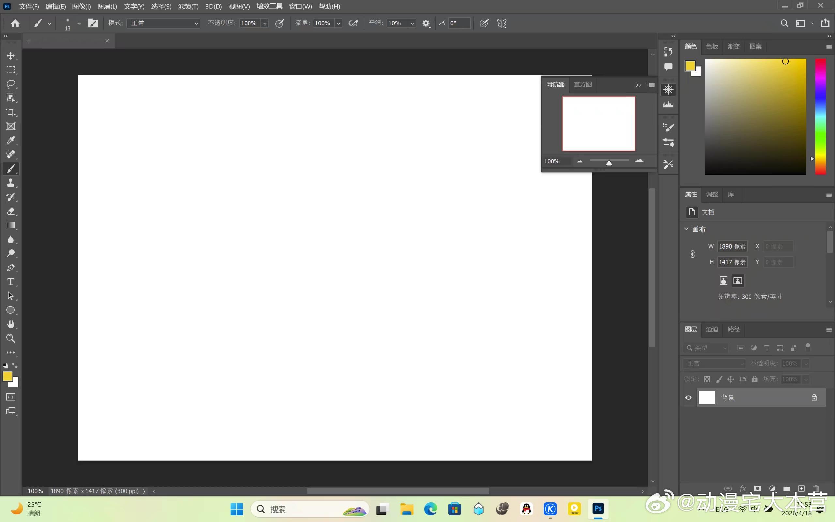Collapse the 画布 section
Image resolution: width=835 pixels, height=522 pixels.
(686, 229)
